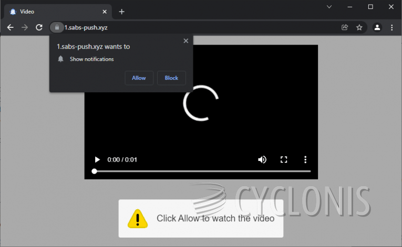
Task: Reload the page with refresh icon
Action: [x=39, y=27]
